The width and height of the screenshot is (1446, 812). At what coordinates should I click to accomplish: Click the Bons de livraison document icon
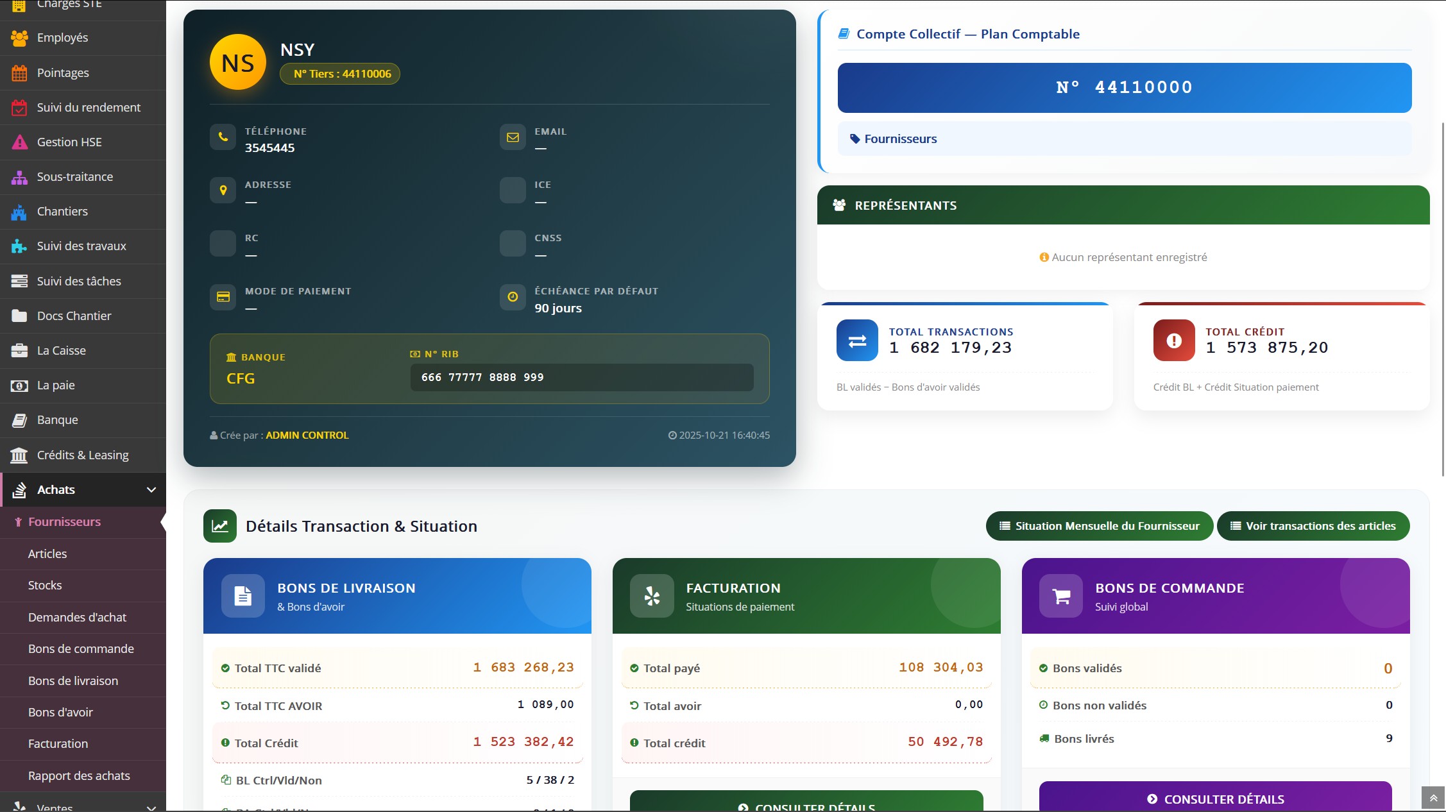pyautogui.click(x=242, y=596)
